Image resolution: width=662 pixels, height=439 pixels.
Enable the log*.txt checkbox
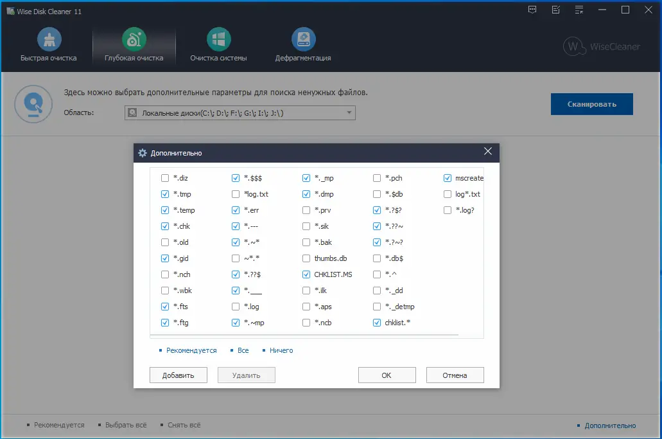click(448, 194)
